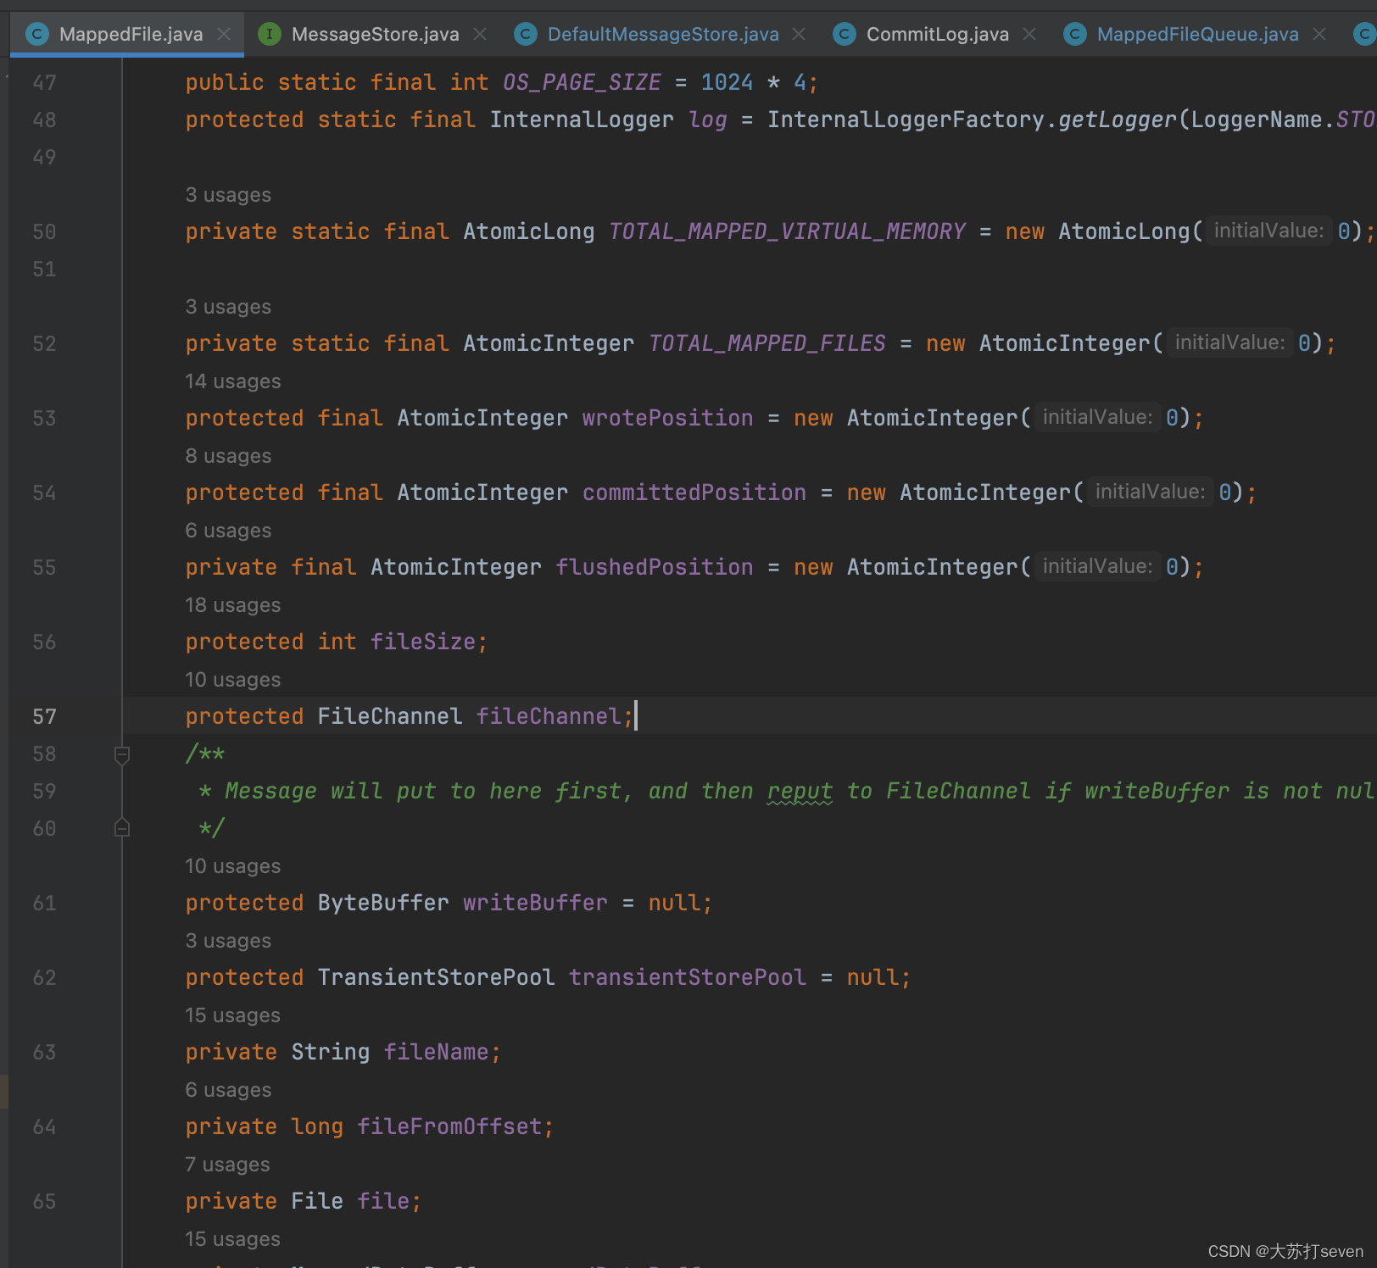Click the flushedPosition field name
The height and width of the screenshot is (1268, 1377).
point(655,568)
